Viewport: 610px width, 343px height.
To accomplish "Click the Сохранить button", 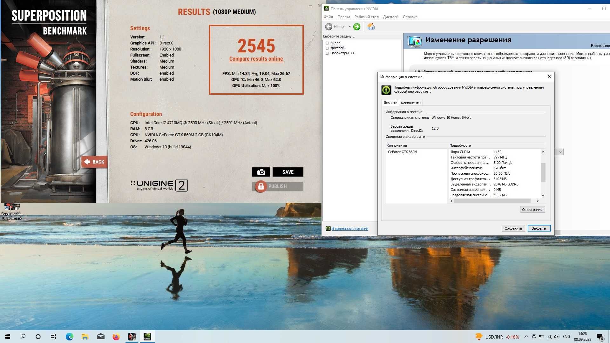I will coord(513,228).
